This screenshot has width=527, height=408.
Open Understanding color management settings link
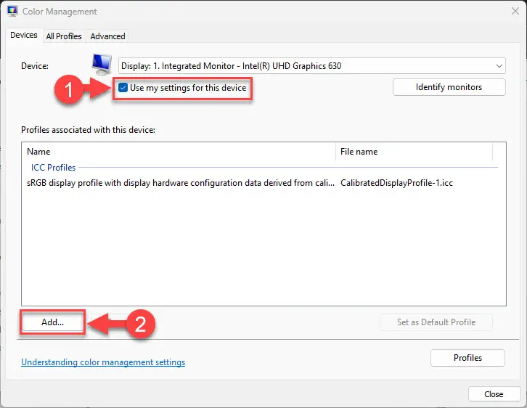click(x=103, y=362)
